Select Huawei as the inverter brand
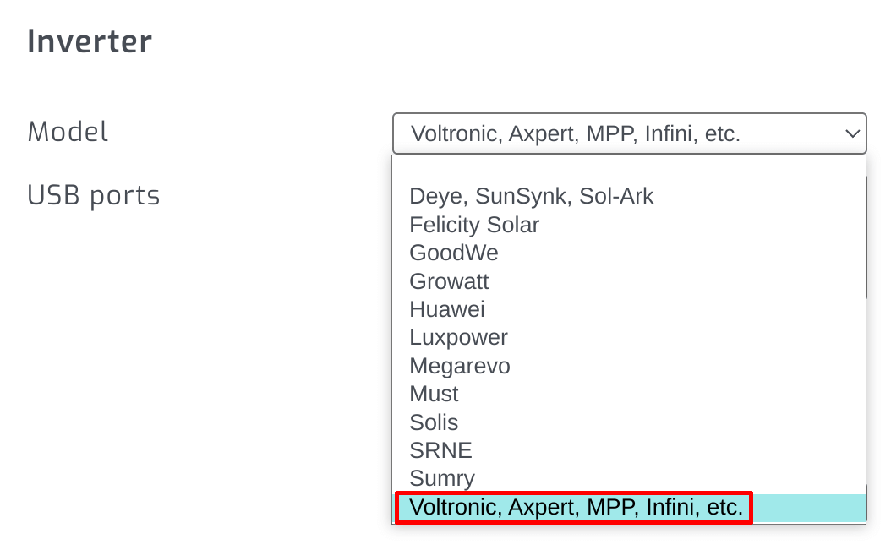 (x=447, y=309)
